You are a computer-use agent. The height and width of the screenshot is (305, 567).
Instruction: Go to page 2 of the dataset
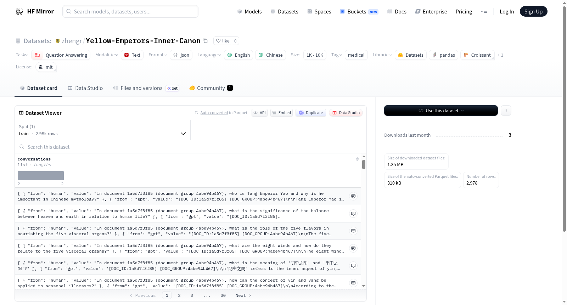[x=179, y=295]
